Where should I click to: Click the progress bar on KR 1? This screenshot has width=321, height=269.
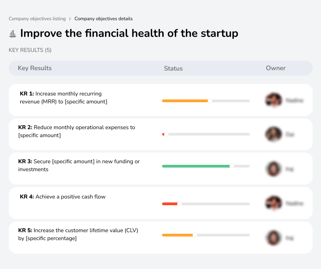click(x=206, y=101)
